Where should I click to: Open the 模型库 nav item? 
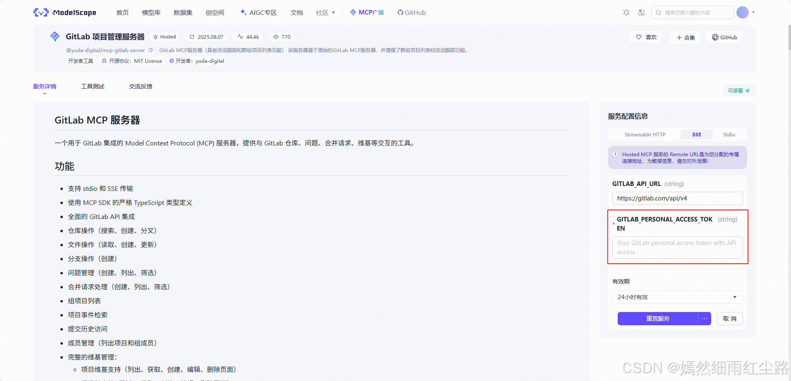click(151, 12)
